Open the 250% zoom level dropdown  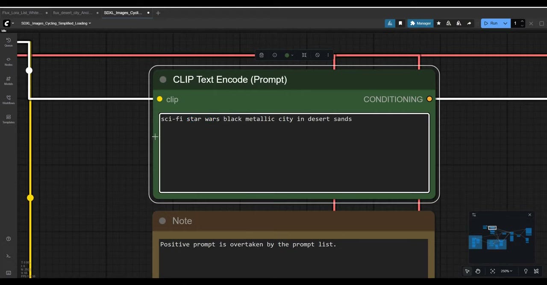click(506, 271)
